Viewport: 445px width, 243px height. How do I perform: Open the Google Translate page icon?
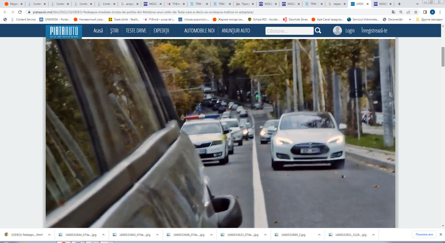(x=393, y=12)
